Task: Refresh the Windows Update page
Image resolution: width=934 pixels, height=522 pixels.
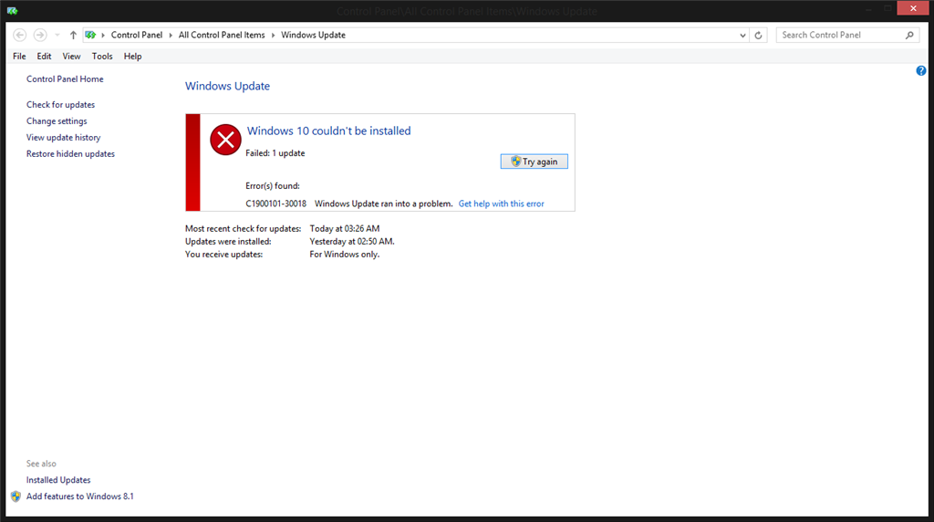Action: 758,36
